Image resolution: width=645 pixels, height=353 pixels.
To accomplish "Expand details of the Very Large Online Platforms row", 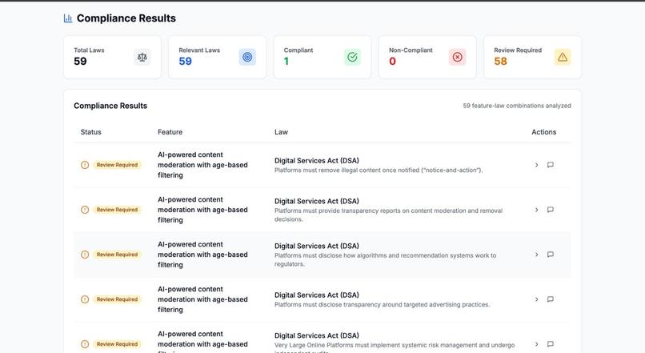I will [x=536, y=344].
